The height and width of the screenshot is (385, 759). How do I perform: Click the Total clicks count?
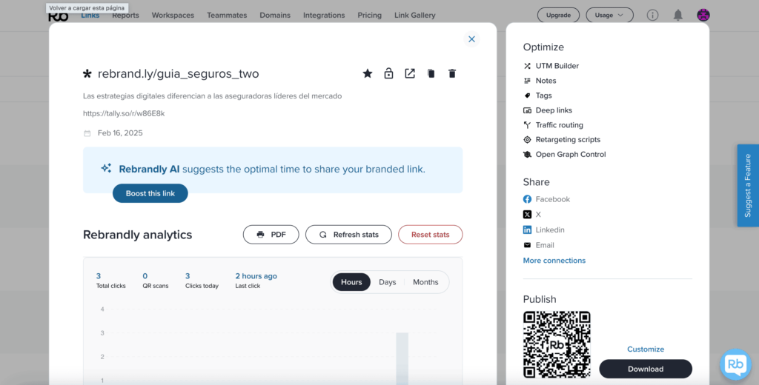(99, 276)
